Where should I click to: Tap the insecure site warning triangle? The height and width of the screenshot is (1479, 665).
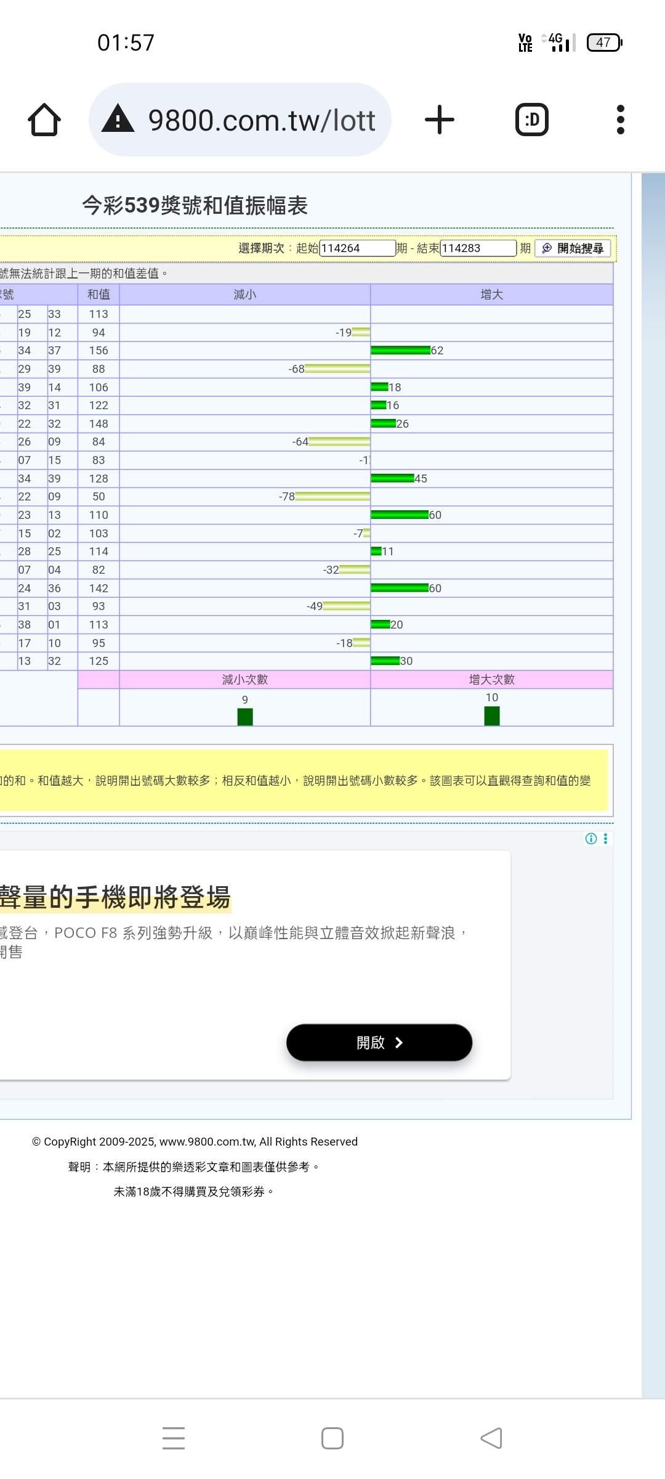pyautogui.click(x=118, y=120)
